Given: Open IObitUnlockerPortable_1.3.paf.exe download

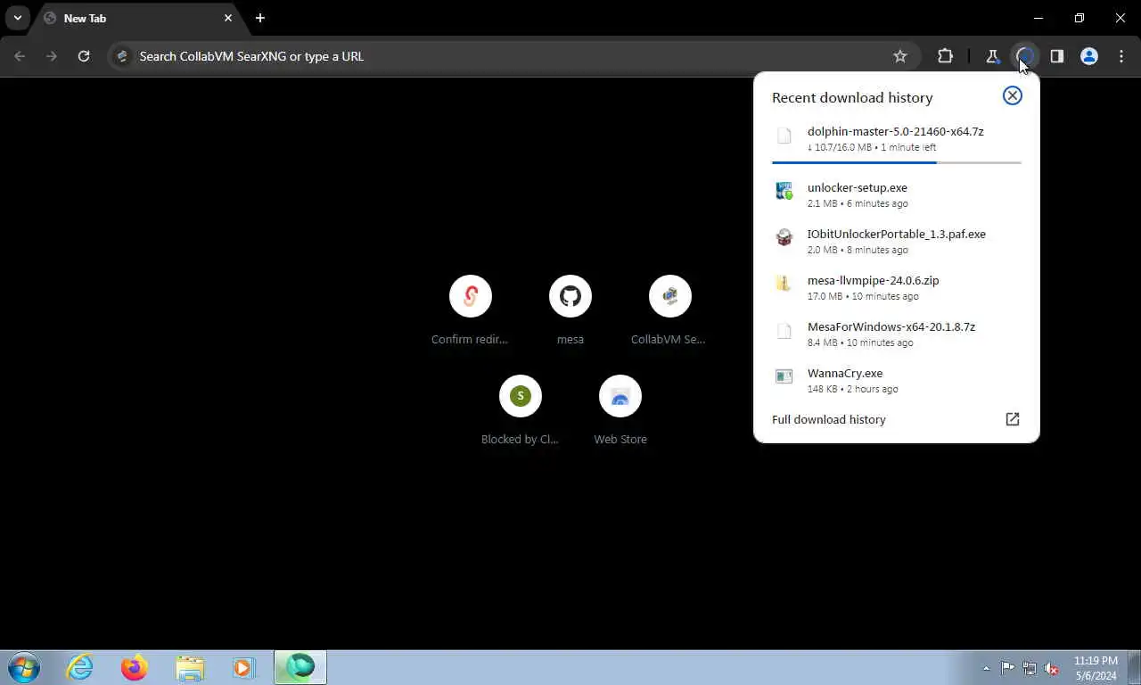Looking at the screenshot, I should pos(896,241).
